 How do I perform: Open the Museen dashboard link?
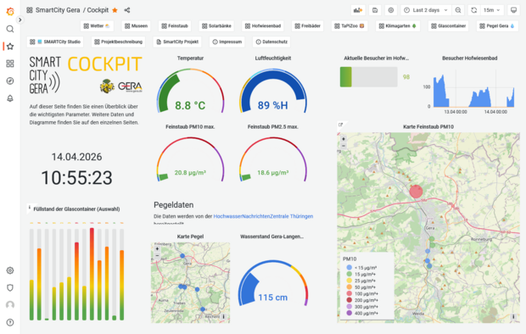pos(136,25)
